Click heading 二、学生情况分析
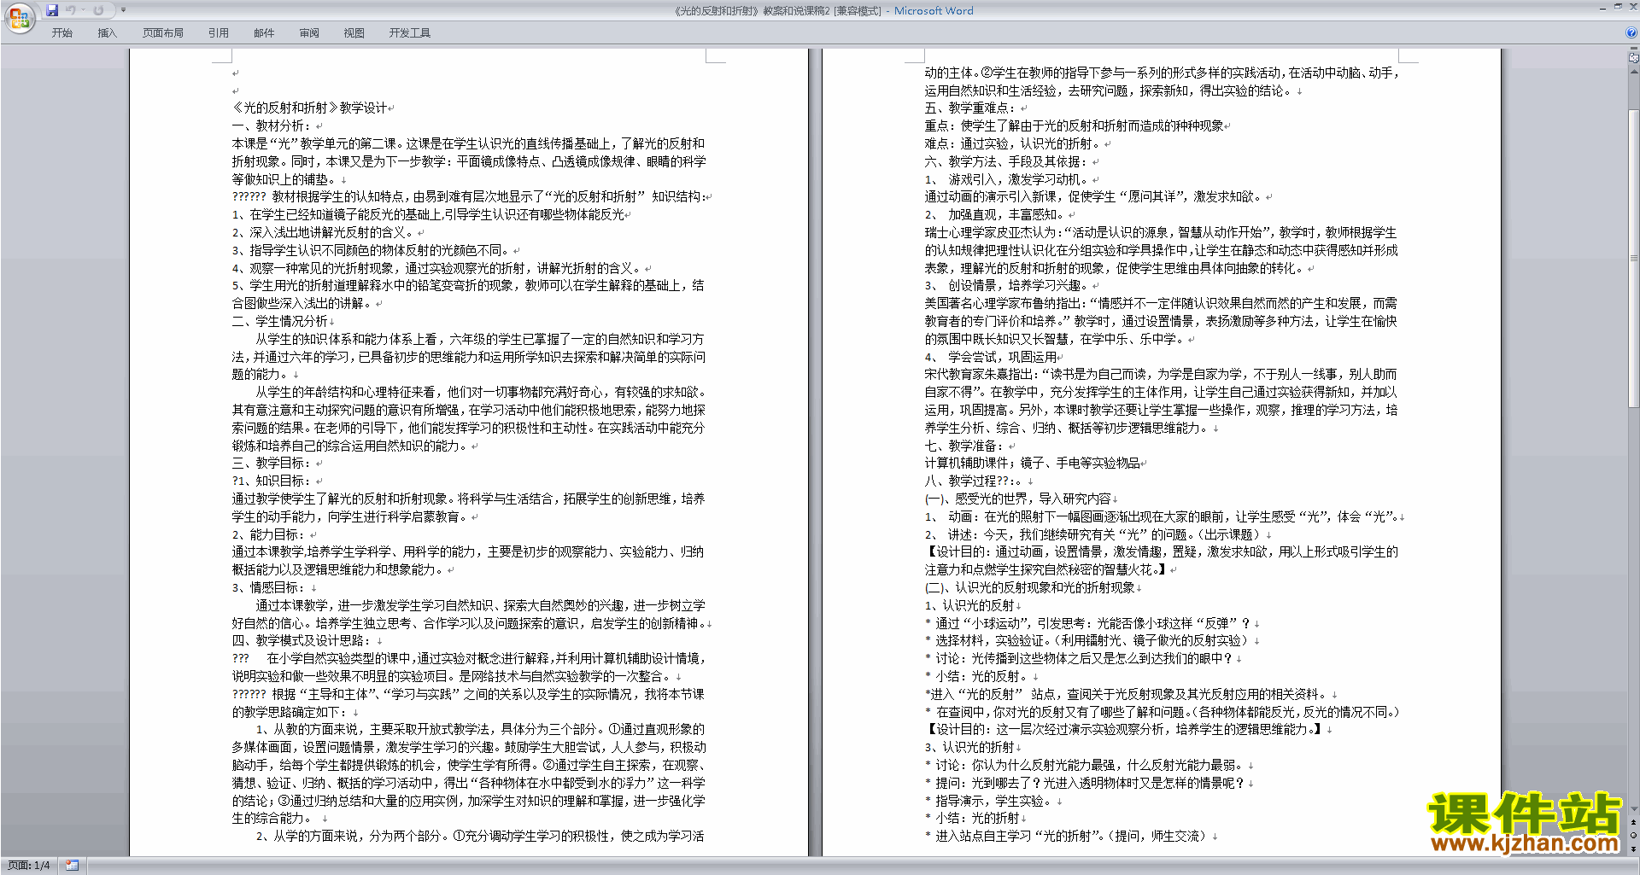1640x875 pixels. pyautogui.click(x=280, y=321)
